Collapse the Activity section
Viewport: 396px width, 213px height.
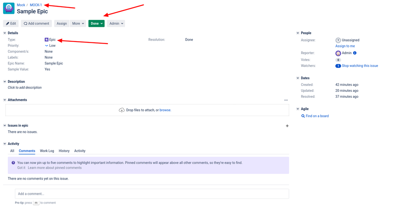click(4, 144)
